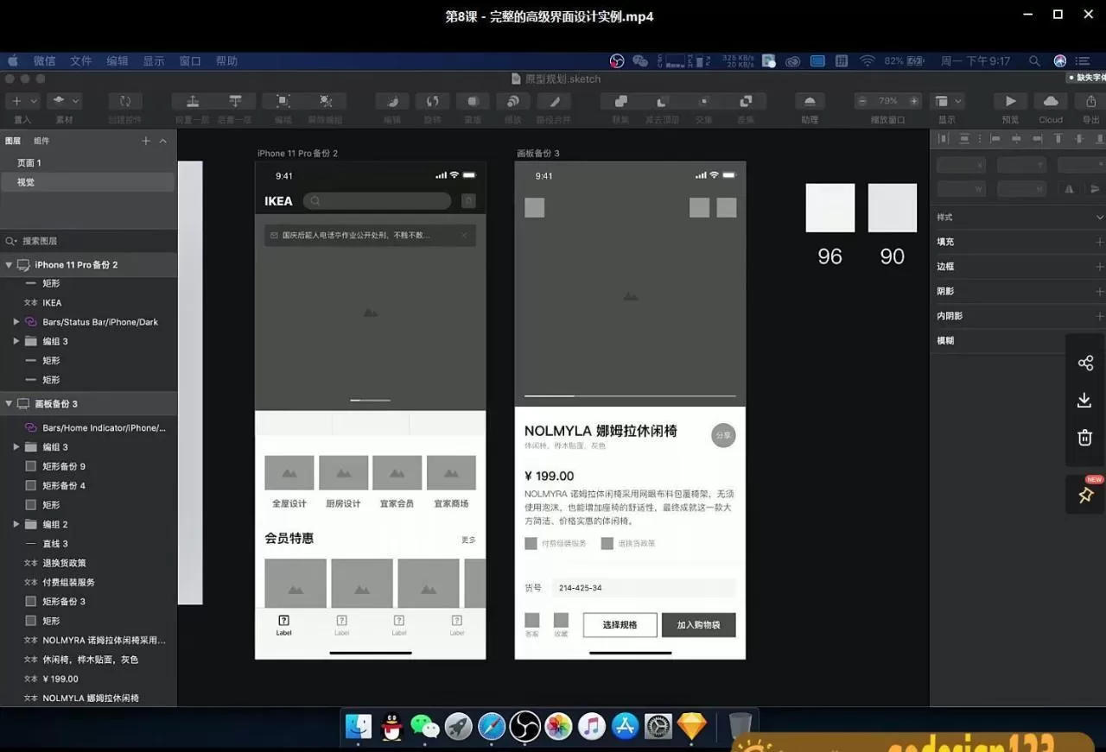Click the bring forward (前置一层) icon

pyautogui.click(x=193, y=101)
